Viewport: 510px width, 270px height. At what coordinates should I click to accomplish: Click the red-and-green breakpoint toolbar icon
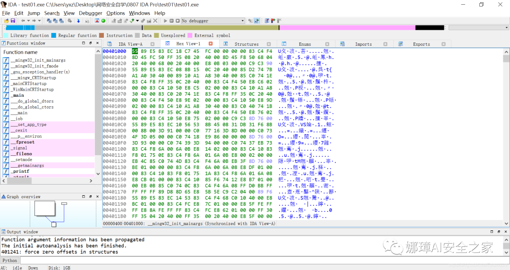pyautogui.click(x=273, y=21)
